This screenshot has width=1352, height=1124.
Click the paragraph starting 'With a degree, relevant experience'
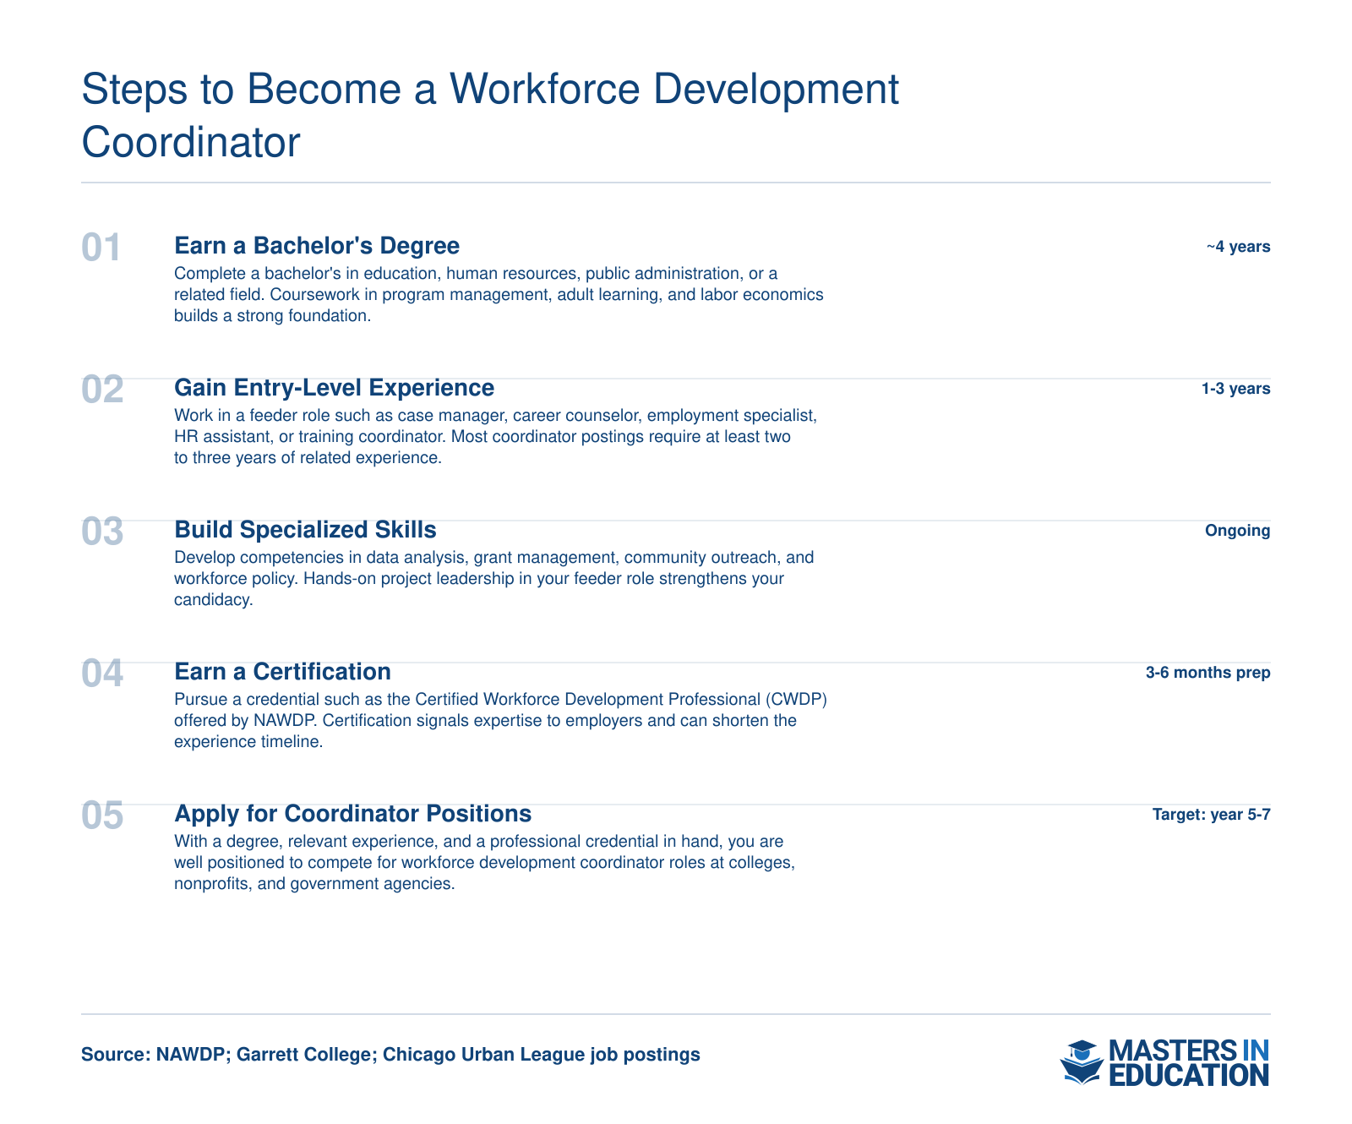point(485,863)
